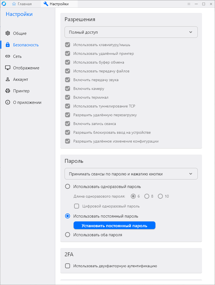215x285 pixels.
Task: Enable двухфакторную аутентификацию checkbox
Action: click(x=68, y=266)
